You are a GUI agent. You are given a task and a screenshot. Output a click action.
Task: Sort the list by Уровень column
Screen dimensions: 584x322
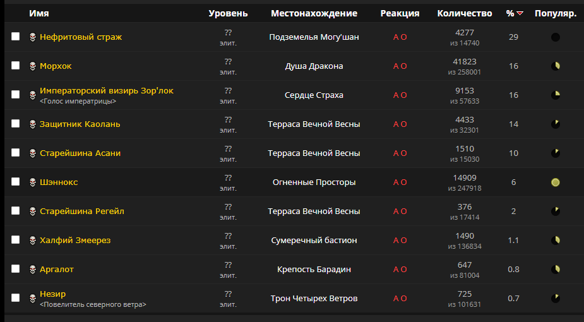pos(228,13)
